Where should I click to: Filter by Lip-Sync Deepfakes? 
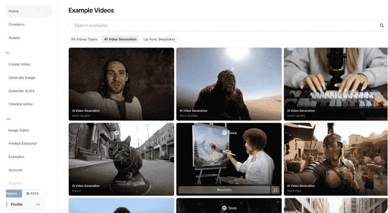click(x=159, y=39)
